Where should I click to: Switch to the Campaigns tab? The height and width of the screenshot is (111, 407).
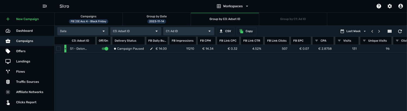point(88,19)
